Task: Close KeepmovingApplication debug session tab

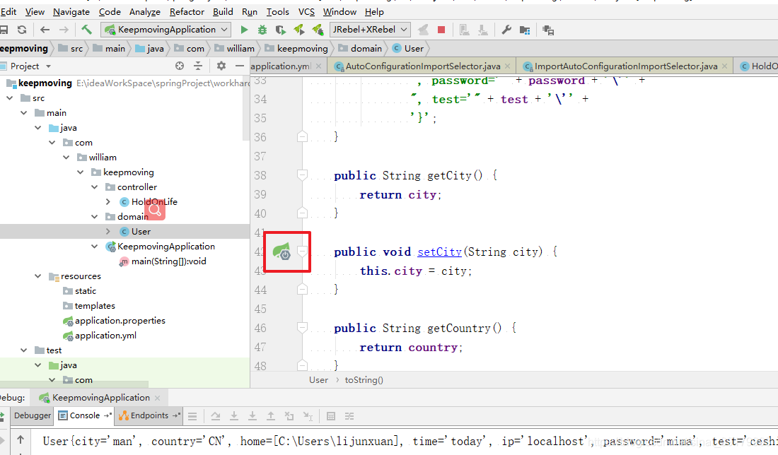Action: click(x=157, y=398)
